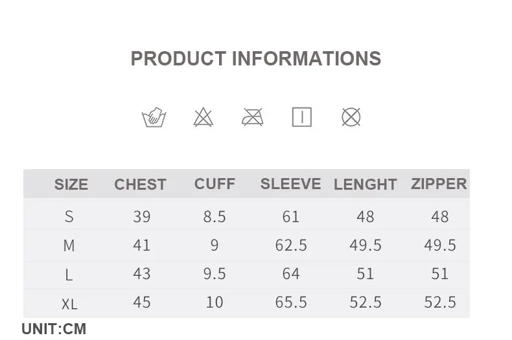This screenshot has width=512, height=340.
Task: Click the SLEEVE column header
Action: [290, 184]
